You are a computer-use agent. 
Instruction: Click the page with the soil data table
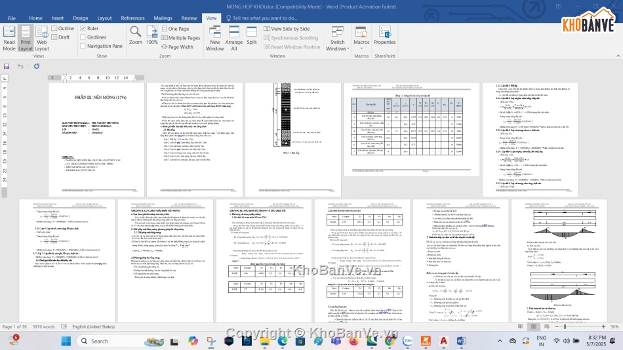click(x=412, y=130)
